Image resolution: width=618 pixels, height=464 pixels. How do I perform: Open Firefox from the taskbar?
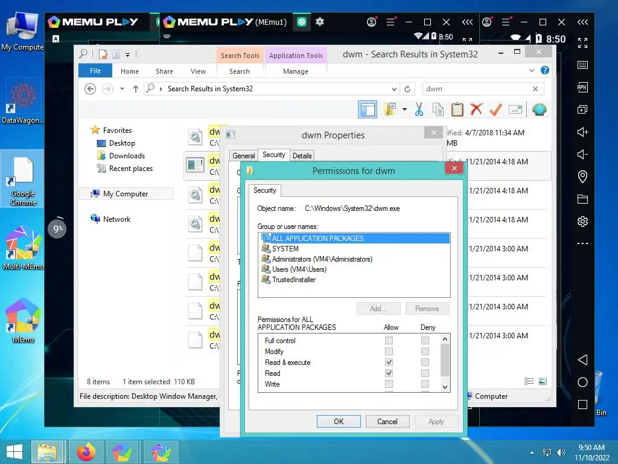coord(86,452)
